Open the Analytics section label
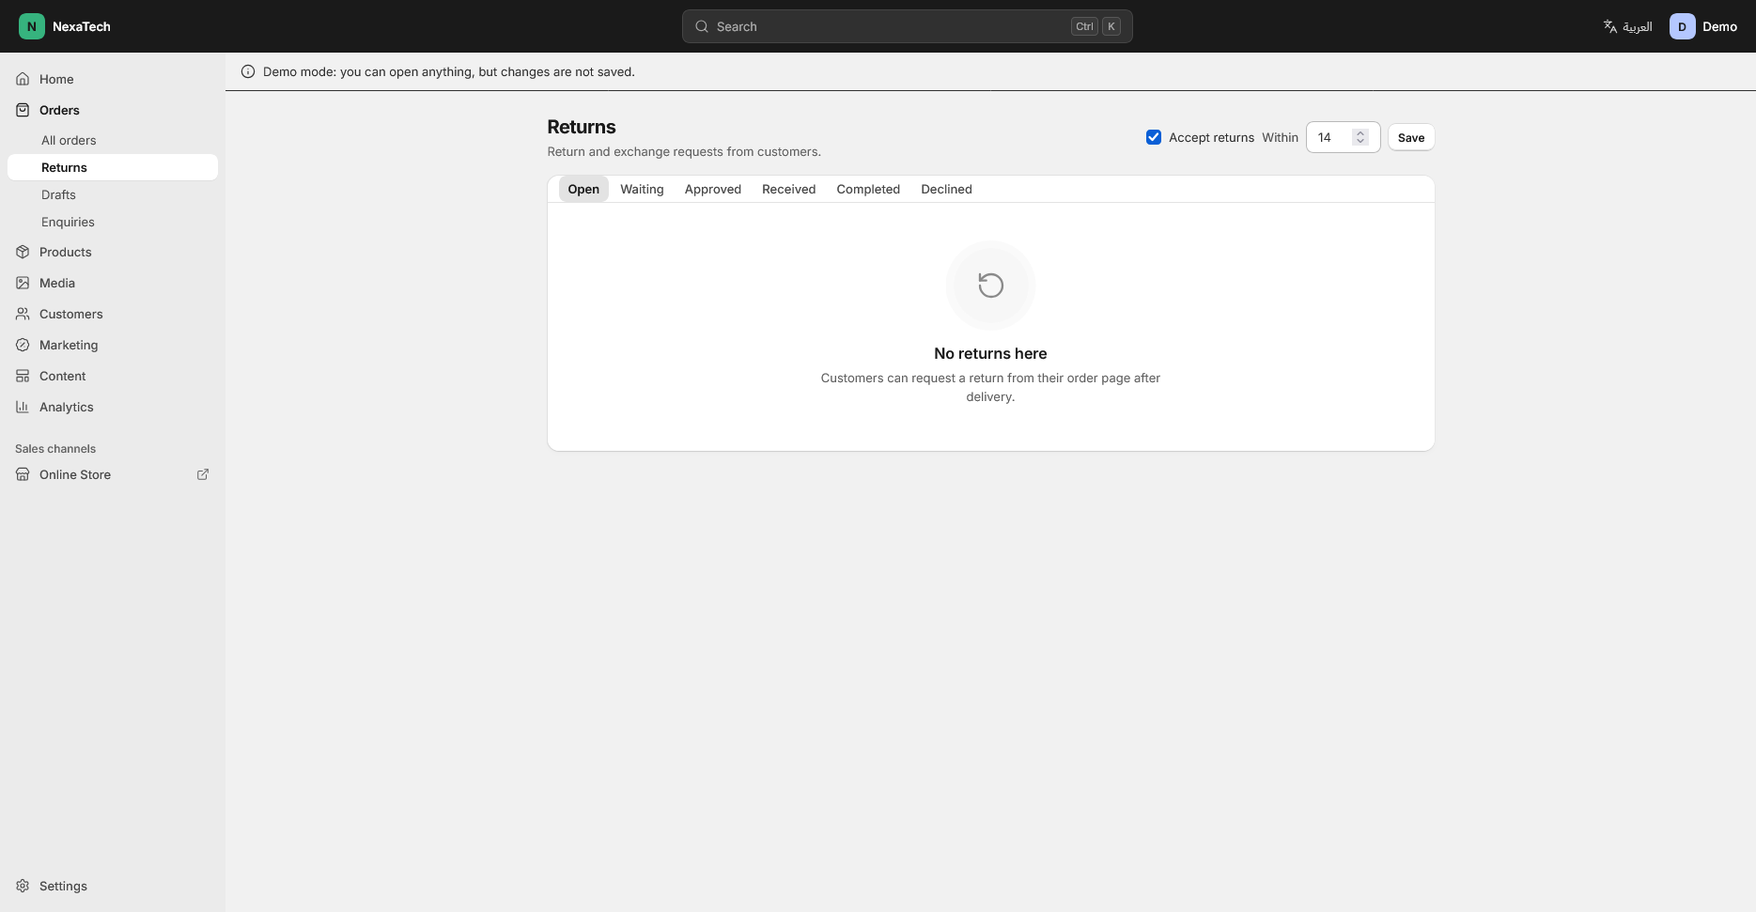 [x=66, y=407]
